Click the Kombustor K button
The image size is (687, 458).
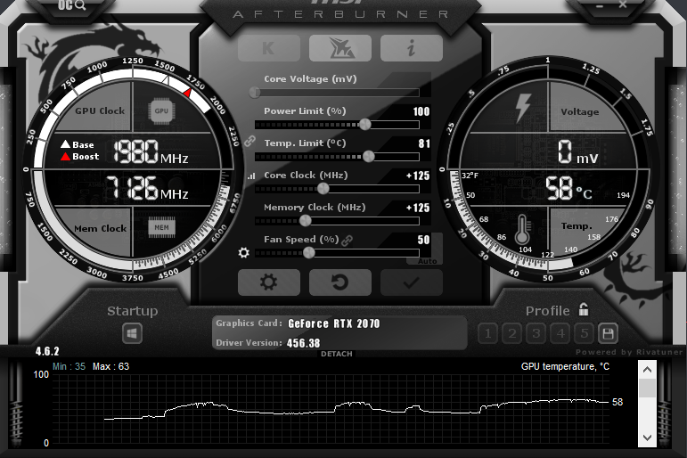269,48
